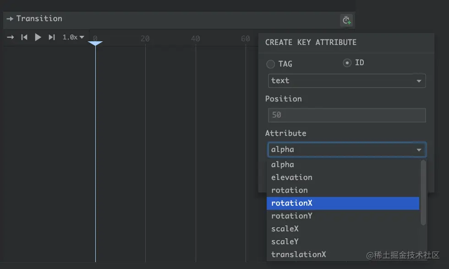
Task: Jump to transition start
Action: 24,37
